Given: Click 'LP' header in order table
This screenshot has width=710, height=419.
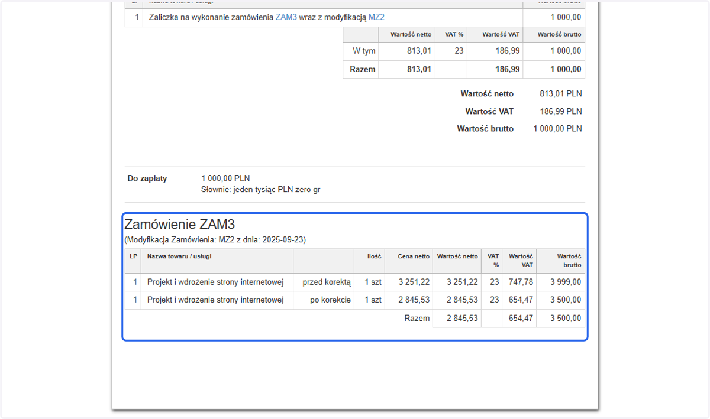Looking at the screenshot, I should tap(133, 256).
